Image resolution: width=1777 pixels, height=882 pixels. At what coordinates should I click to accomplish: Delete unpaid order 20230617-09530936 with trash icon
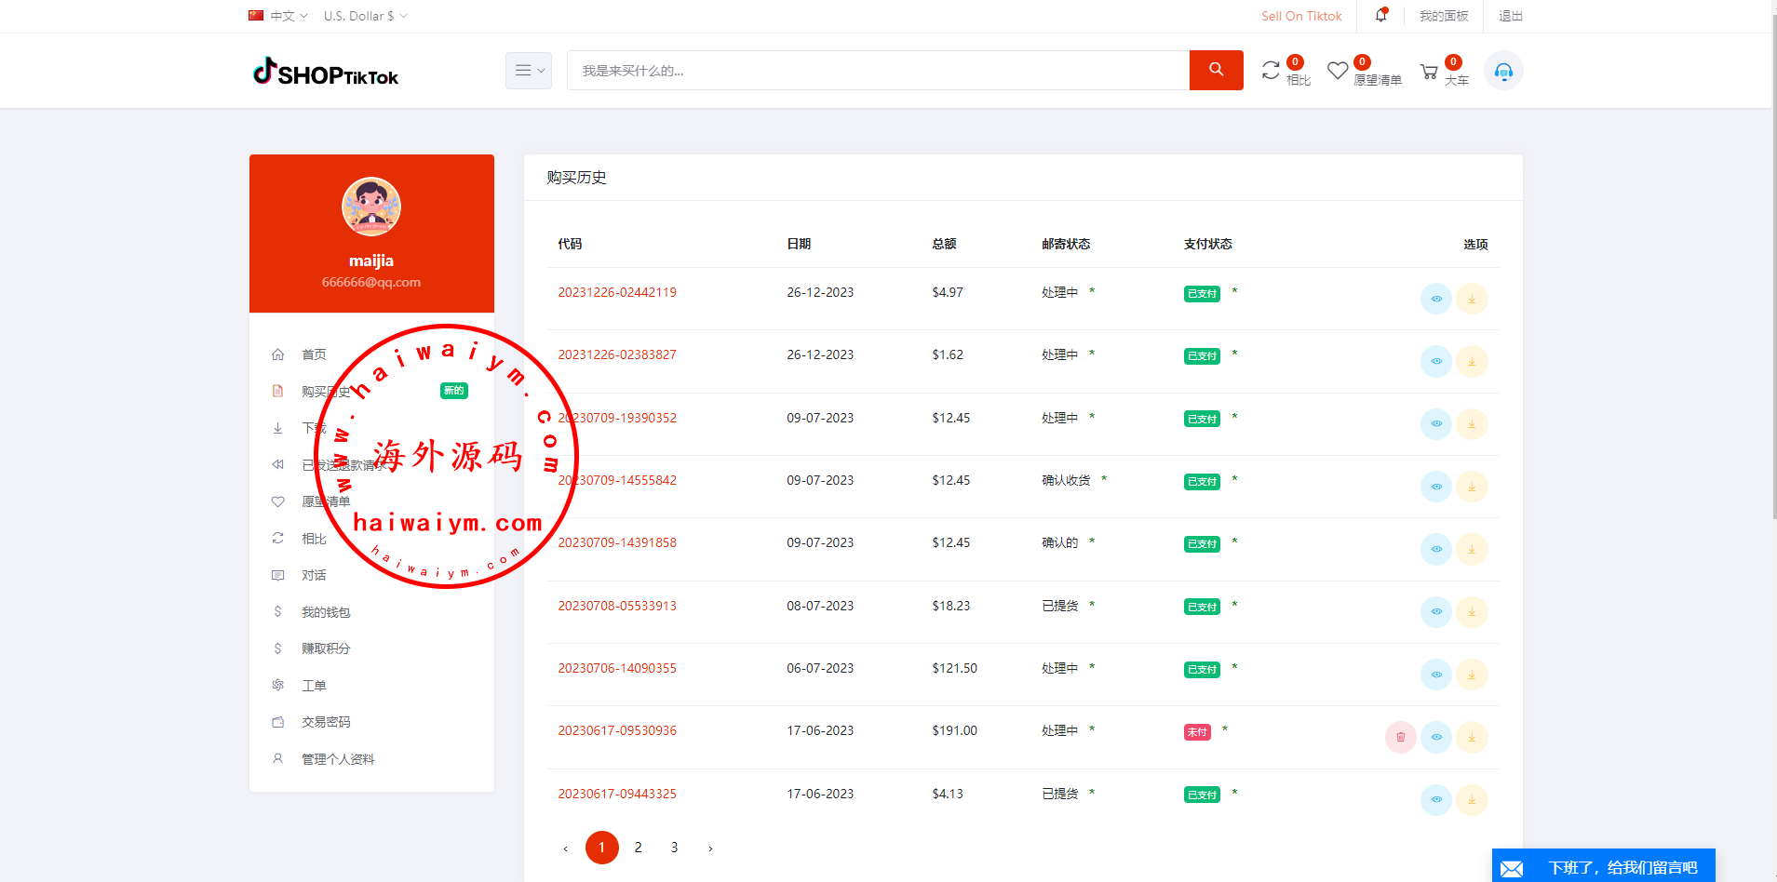(1400, 737)
